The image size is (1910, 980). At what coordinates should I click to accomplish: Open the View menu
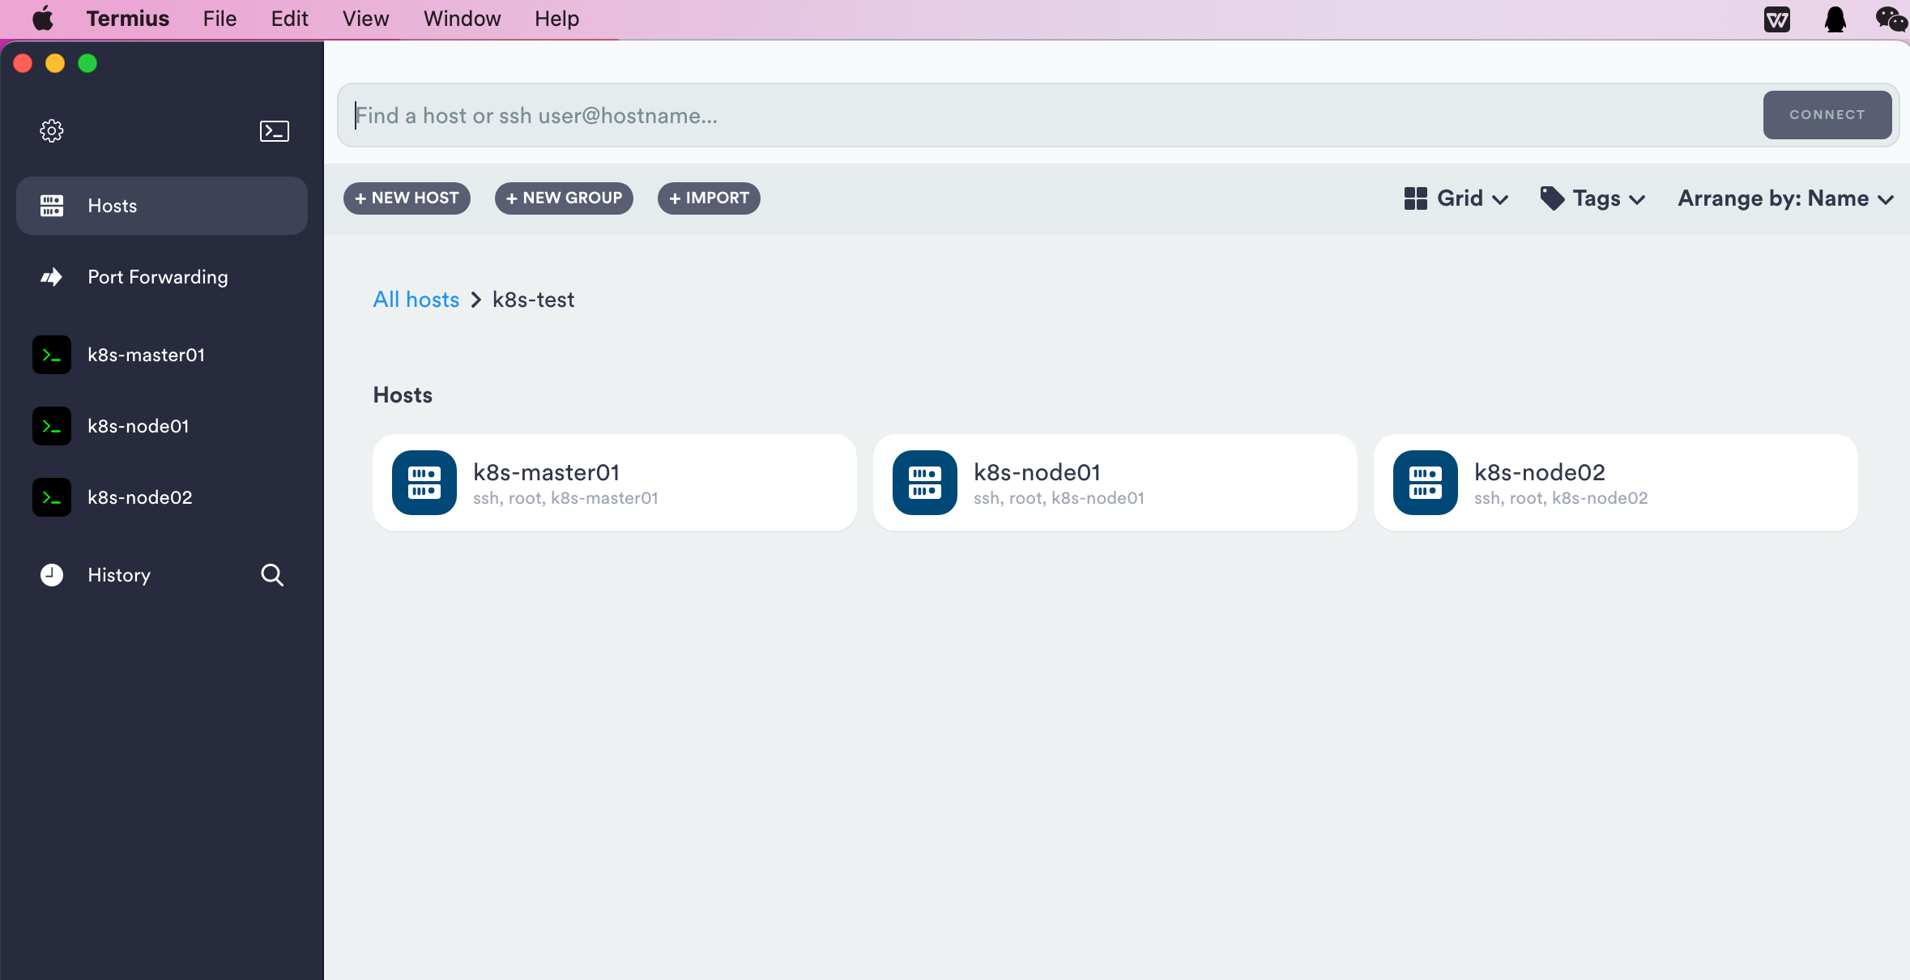365,19
